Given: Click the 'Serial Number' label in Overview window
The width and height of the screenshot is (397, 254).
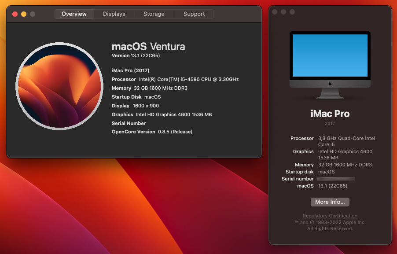Looking at the screenshot, I should tap(129, 123).
